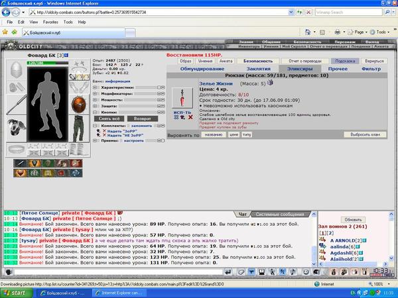
Task: Click the Обновить button
Action: point(353,219)
